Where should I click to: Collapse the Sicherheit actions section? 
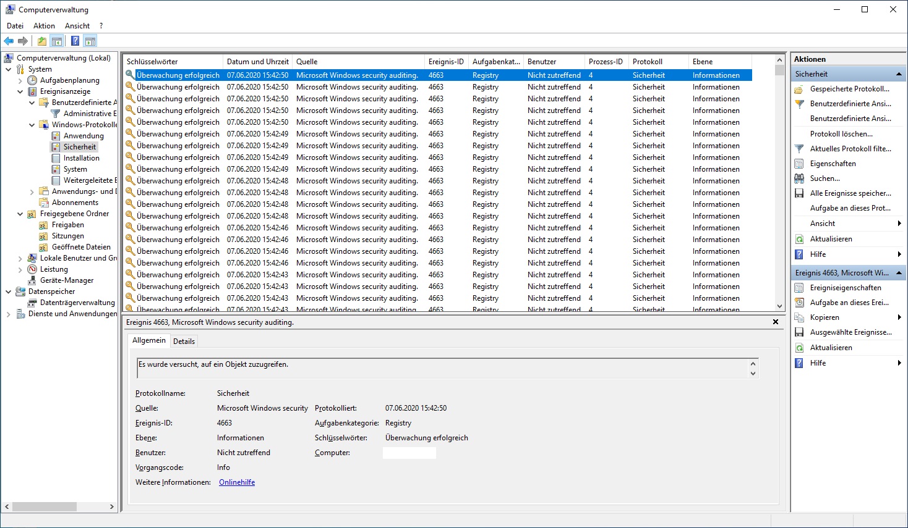tap(899, 74)
